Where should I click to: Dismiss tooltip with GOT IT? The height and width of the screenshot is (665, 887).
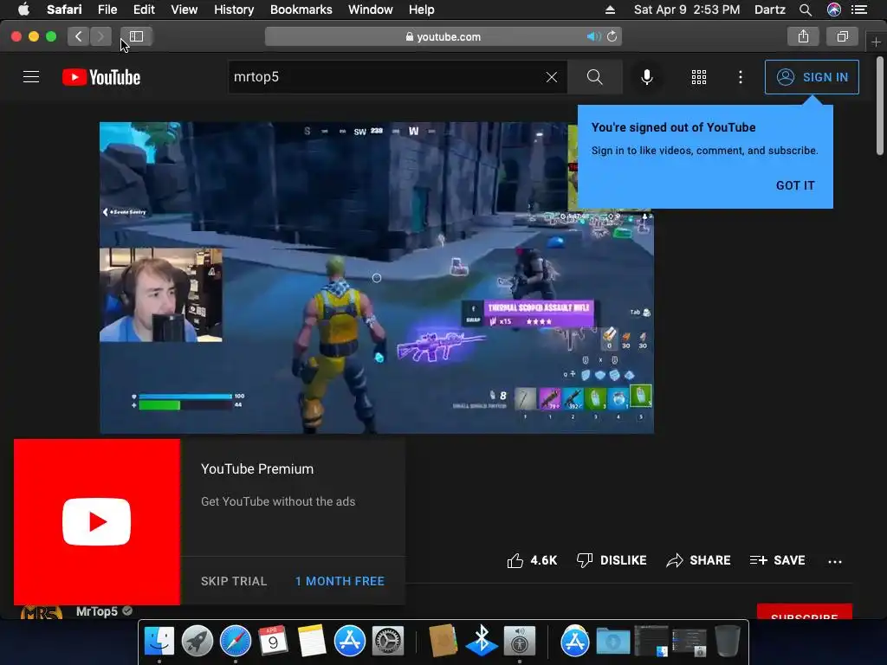coord(795,185)
